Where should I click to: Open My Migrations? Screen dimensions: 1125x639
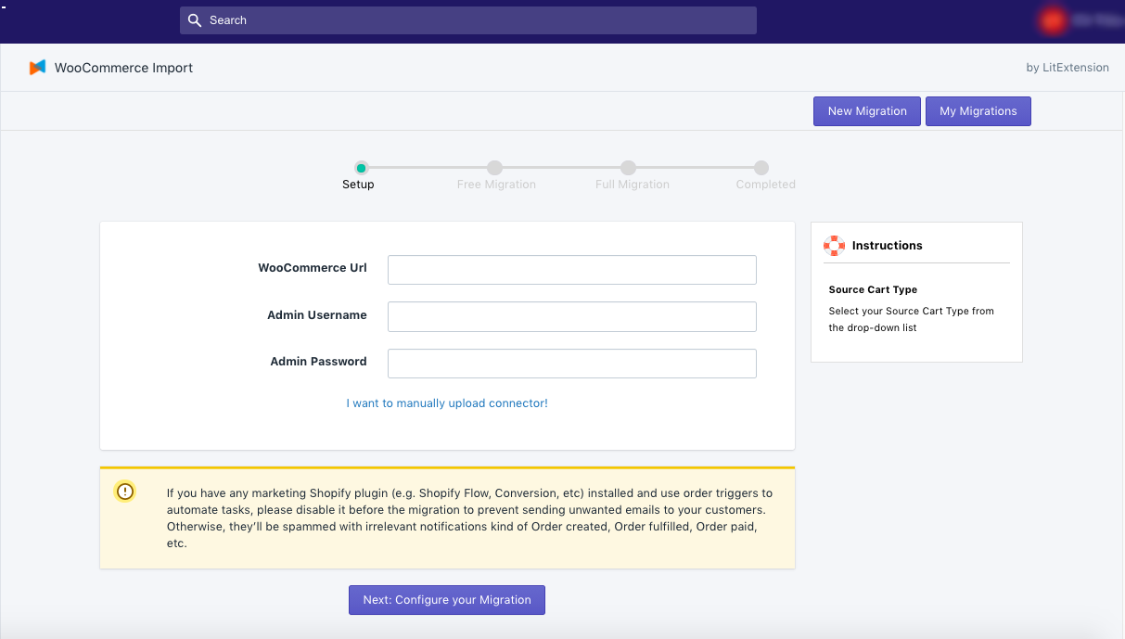pos(978,111)
